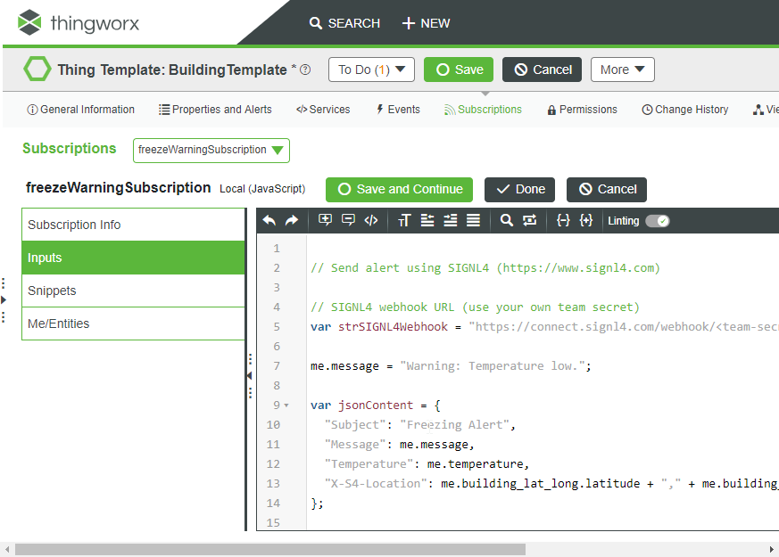Click the help question mark beside BuildingTemplate
This screenshot has height=557, width=779.
point(305,70)
